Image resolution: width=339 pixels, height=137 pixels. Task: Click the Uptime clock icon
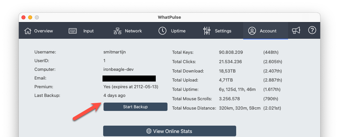(x=162, y=31)
